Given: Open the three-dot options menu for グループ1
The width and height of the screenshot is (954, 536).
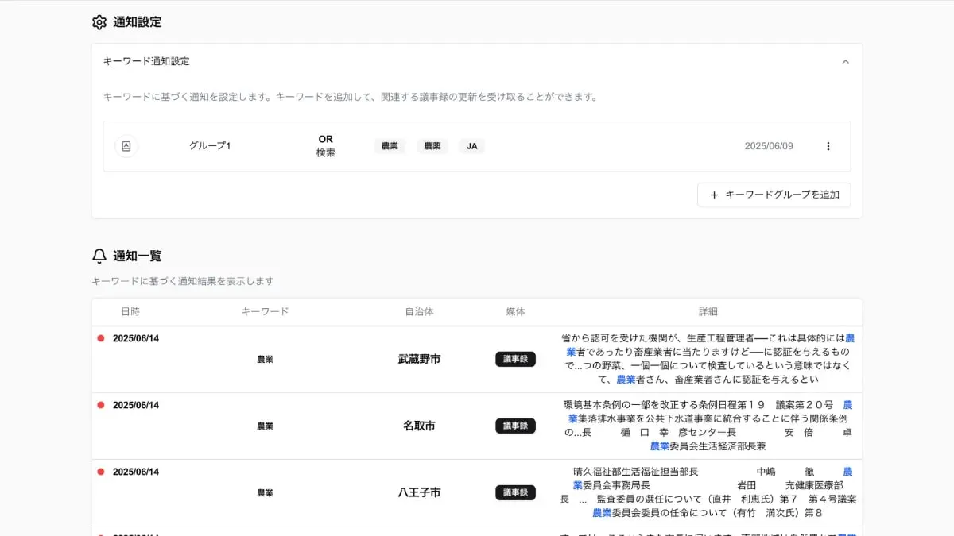Looking at the screenshot, I should 828,146.
